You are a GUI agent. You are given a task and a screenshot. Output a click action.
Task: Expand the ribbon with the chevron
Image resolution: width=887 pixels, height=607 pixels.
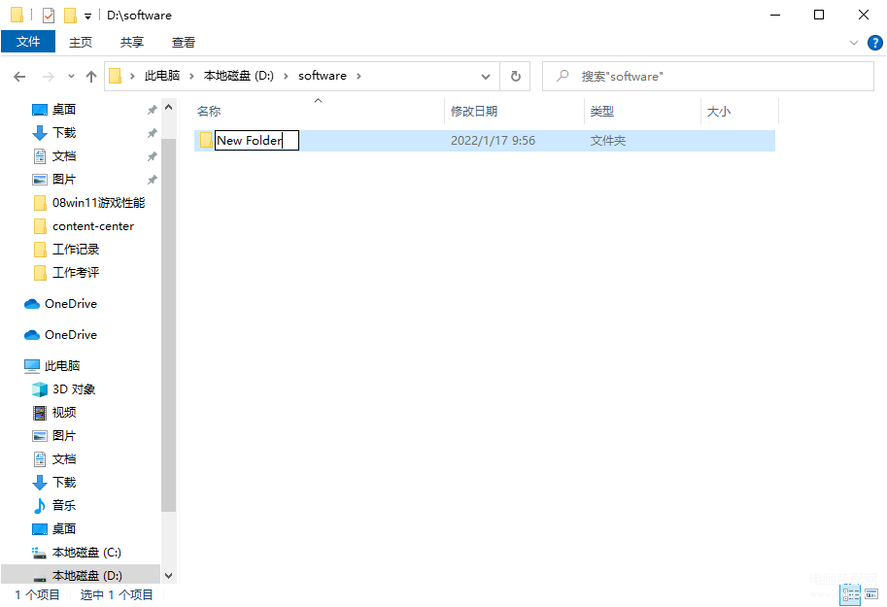[x=854, y=43]
